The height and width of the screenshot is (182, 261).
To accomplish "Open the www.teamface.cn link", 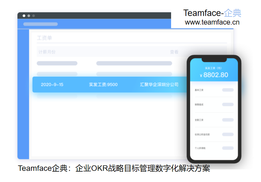I will click(212, 22).
